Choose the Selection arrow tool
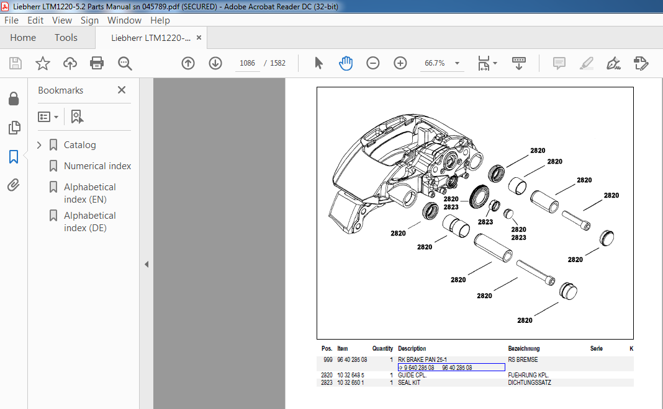 coord(319,63)
